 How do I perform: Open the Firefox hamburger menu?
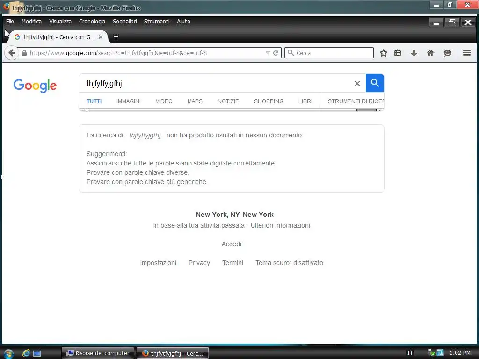466,53
